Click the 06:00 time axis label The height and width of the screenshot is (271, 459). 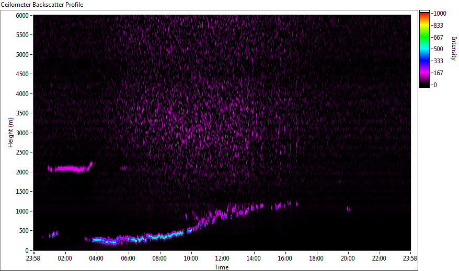tap(128, 258)
